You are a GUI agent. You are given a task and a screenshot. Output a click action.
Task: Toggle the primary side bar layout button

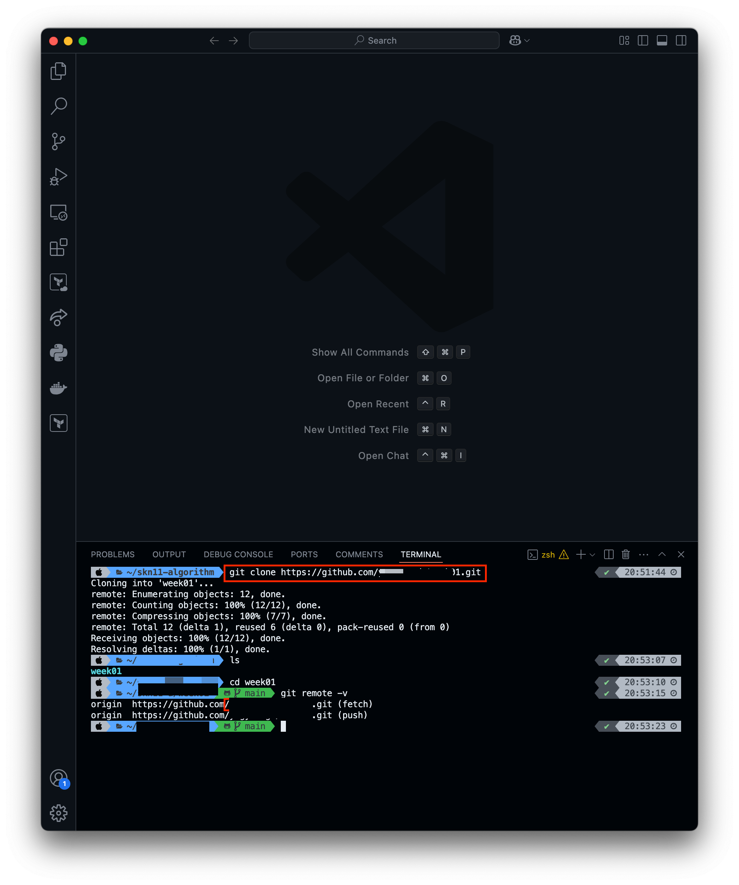point(643,40)
